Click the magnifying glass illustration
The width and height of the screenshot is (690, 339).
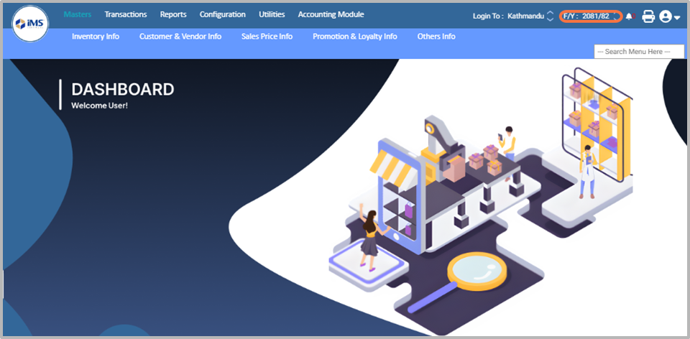coord(474,274)
